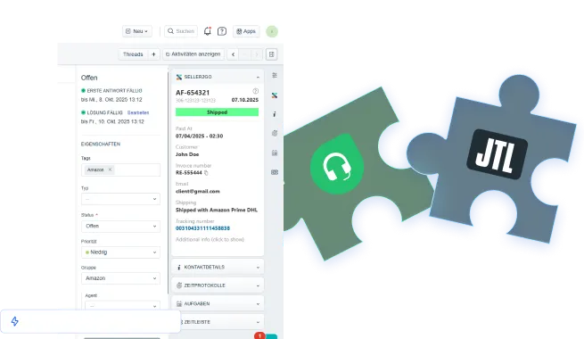Click Aktivitäten anzeigen button

193,54
